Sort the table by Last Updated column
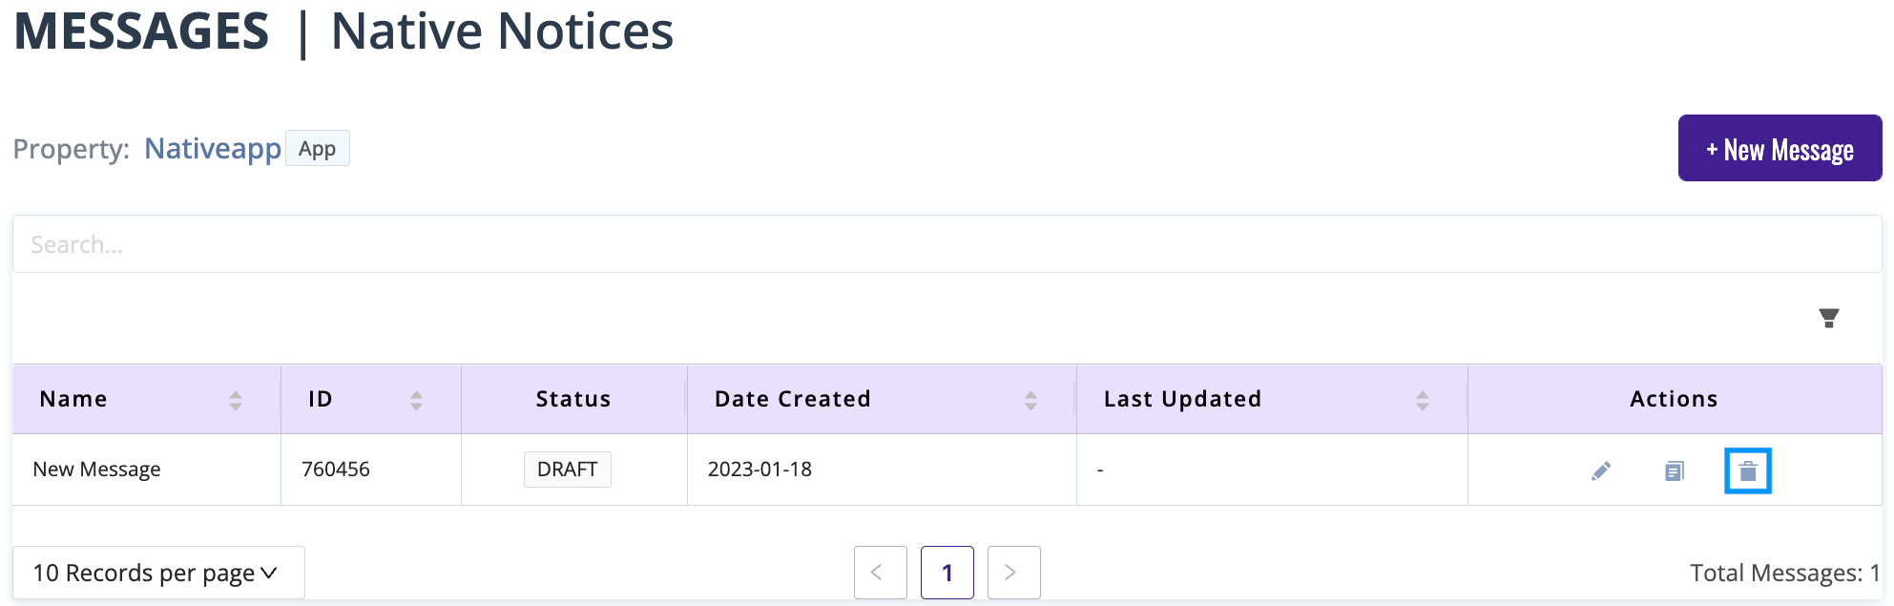This screenshot has height=606, width=1894. coord(1423,399)
